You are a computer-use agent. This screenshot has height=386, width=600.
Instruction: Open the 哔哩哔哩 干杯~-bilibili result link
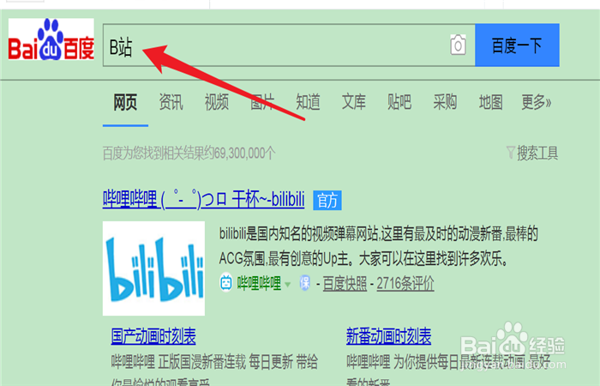click(204, 199)
